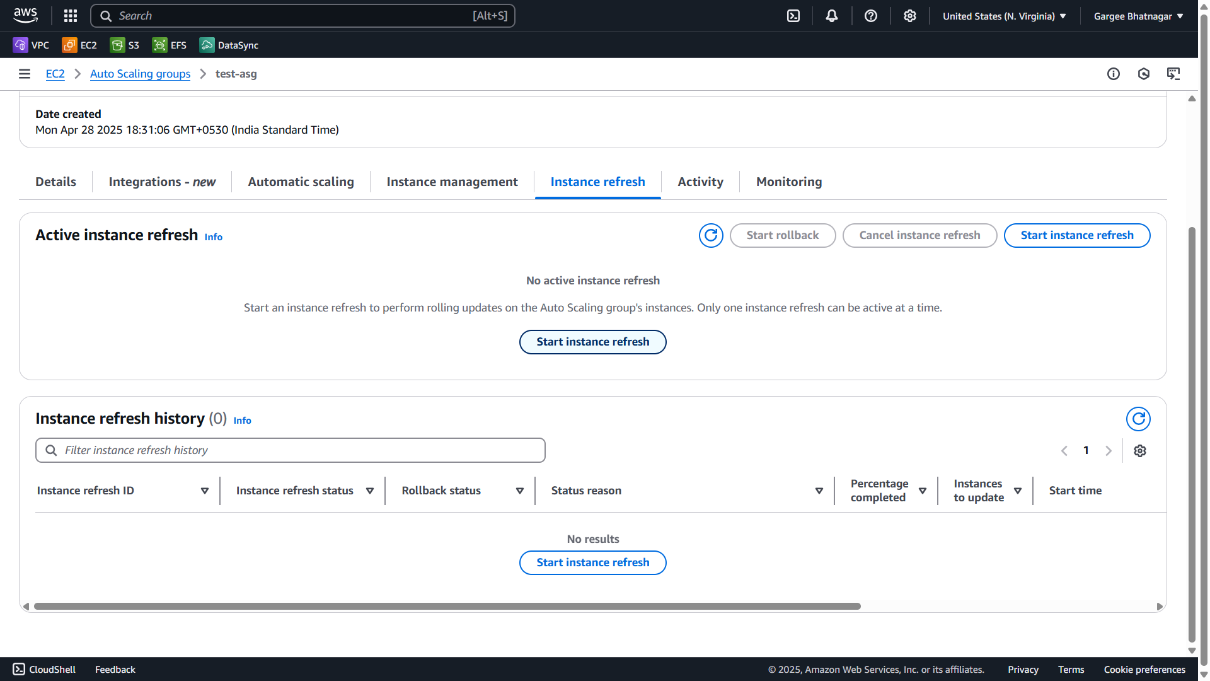1210x681 pixels.
Task: Click the Start rollback button
Action: pyautogui.click(x=782, y=235)
